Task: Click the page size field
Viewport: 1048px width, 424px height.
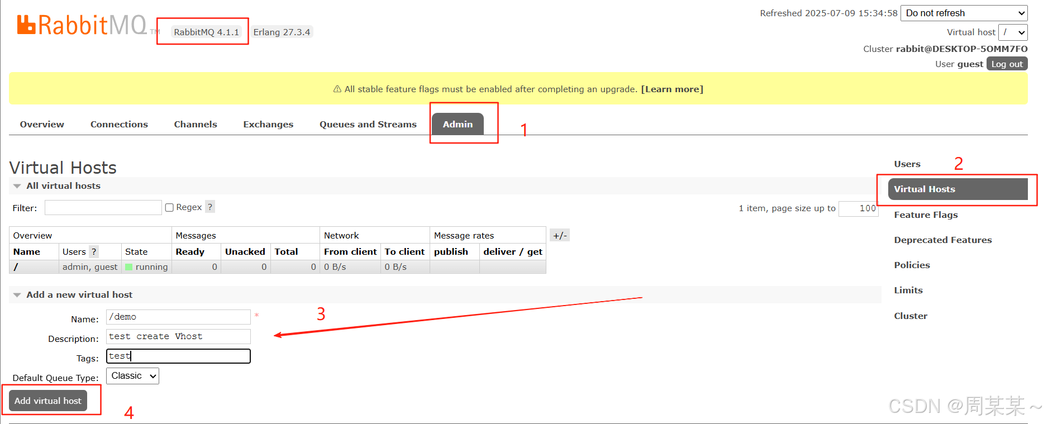Action: [x=859, y=208]
